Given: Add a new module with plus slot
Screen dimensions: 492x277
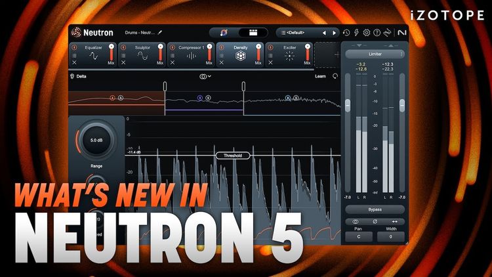Looking at the screenshot, I should click(x=327, y=54).
